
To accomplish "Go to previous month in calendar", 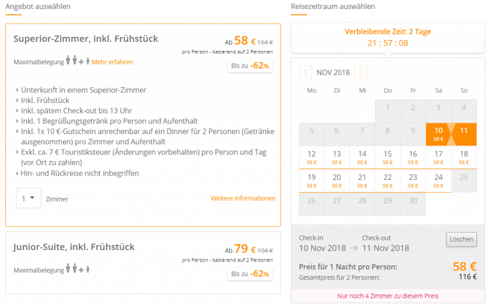I will coord(305,73).
